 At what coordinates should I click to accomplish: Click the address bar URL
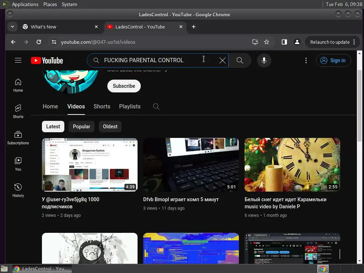[98, 42]
